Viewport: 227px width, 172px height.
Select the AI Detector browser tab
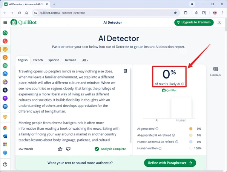pos(26,4)
